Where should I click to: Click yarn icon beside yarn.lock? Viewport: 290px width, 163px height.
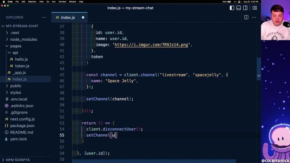(x=7, y=139)
